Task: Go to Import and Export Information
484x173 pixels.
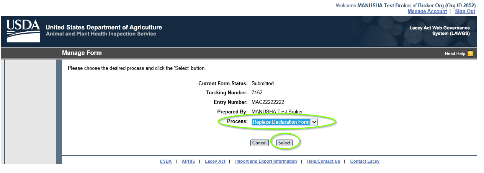Action: tap(266, 161)
